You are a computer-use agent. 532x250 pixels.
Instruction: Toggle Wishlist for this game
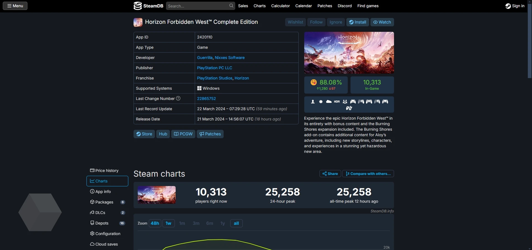tap(295, 22)
